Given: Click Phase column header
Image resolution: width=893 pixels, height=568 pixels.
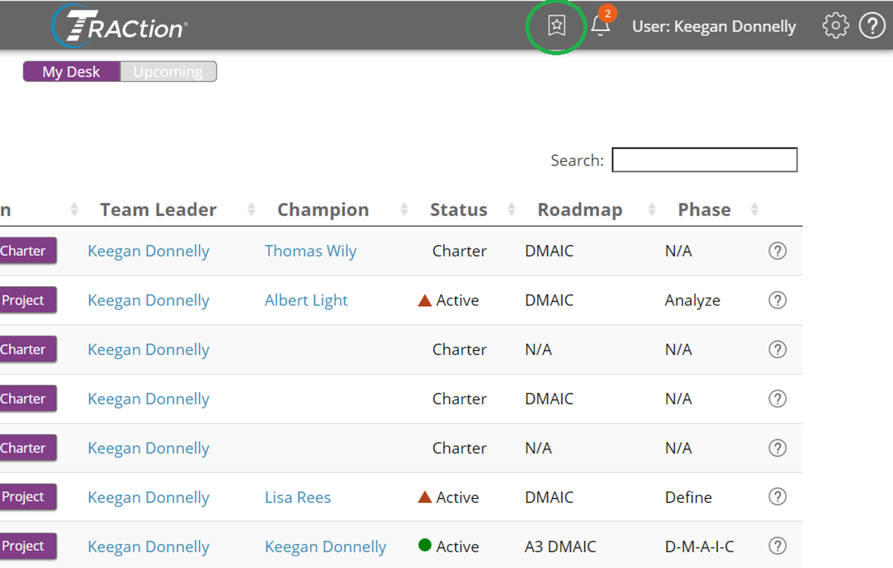Looking at the screenshot, I should (x=704, y=210).
